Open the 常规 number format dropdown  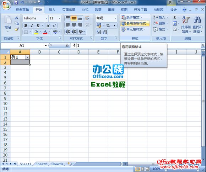pyautogui.click(x=115, y=18)
